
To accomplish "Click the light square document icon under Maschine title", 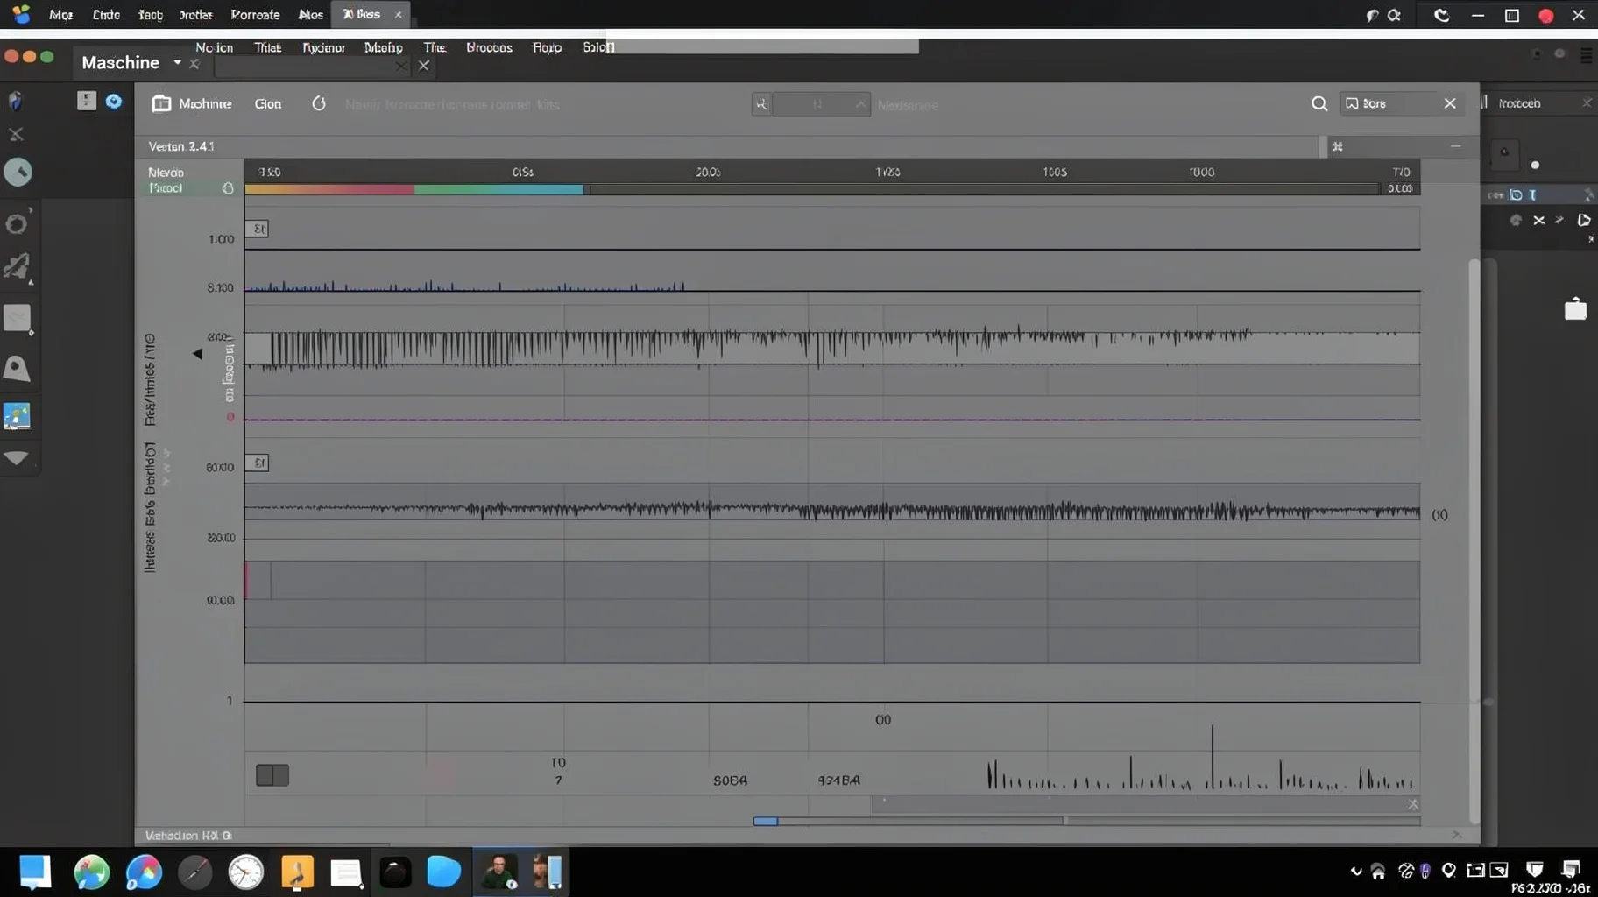I will coord(86,101).
